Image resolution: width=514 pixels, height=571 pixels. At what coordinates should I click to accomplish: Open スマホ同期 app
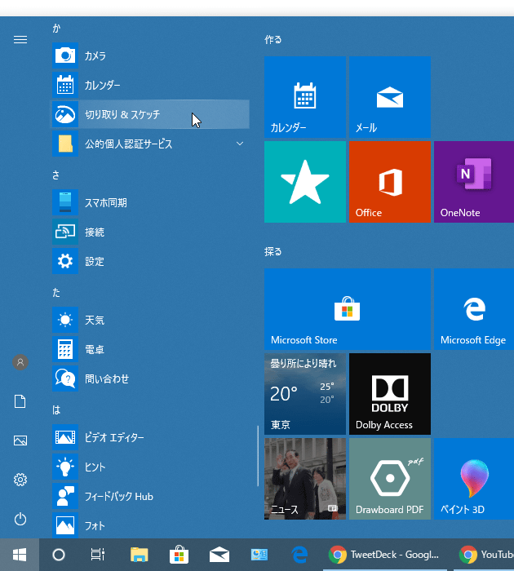pos(150,202)
